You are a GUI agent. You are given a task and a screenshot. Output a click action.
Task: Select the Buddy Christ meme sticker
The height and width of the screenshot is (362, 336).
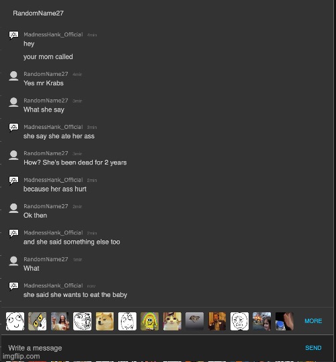[60, 321]
